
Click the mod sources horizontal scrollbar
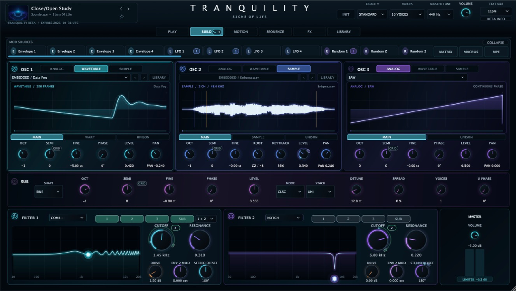click(94, 57)
